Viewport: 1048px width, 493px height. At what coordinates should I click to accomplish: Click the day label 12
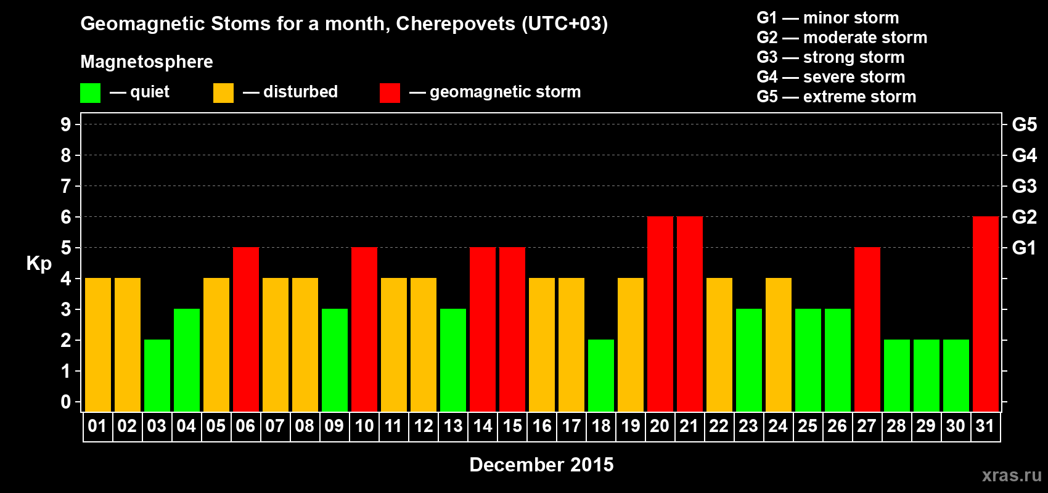coord(423,426)
